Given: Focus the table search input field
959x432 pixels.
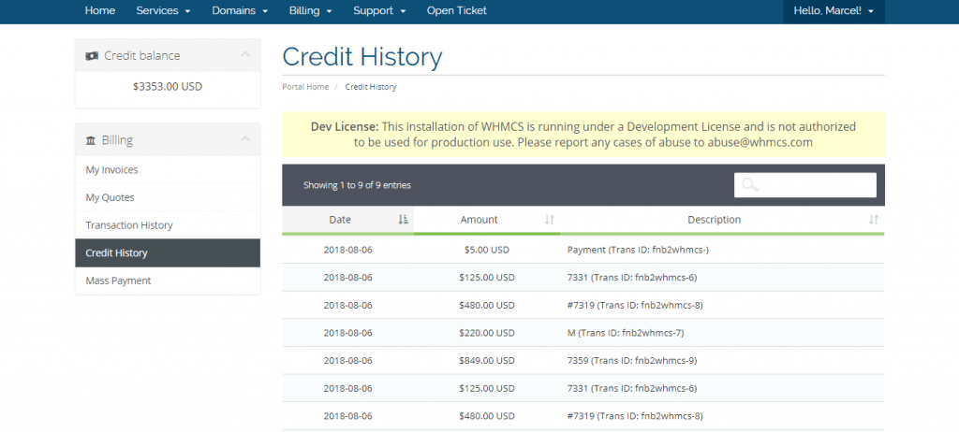Looking at the screenshot, I should [815, 185].
